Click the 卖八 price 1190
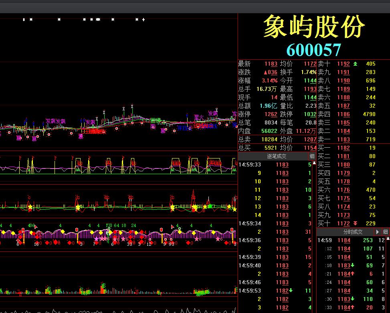 click(344, 81)
